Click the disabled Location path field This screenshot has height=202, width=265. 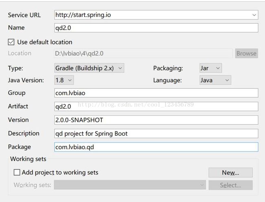coord(143,53)
